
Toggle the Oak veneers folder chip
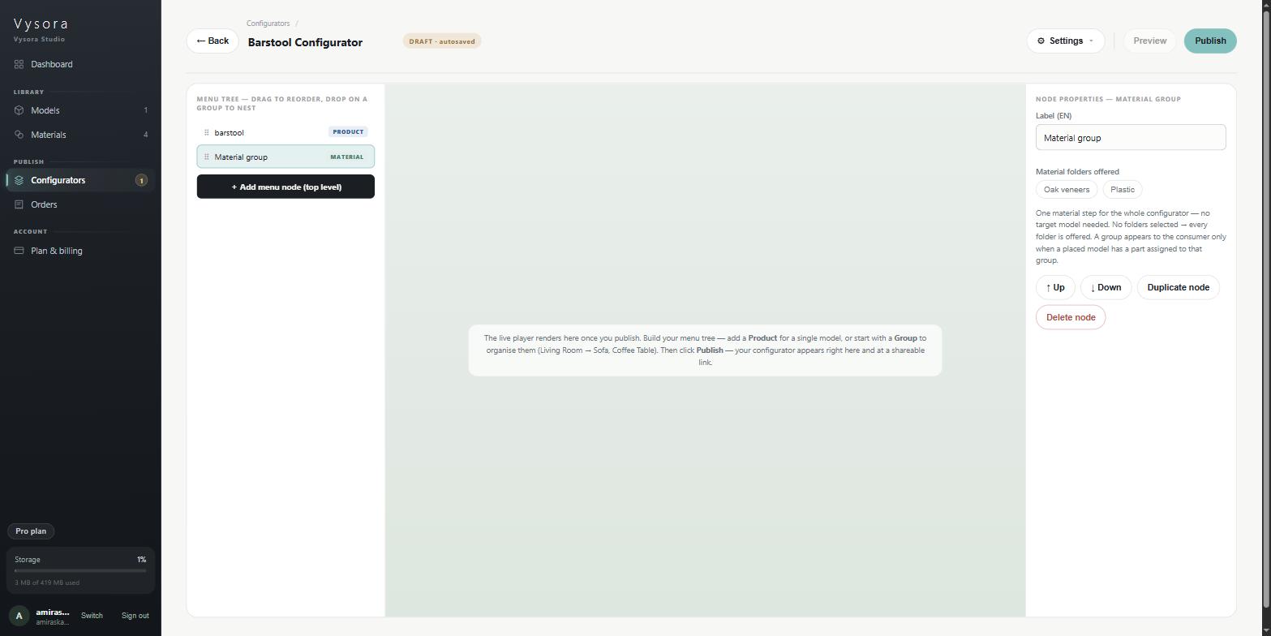tap(1067, 190)
